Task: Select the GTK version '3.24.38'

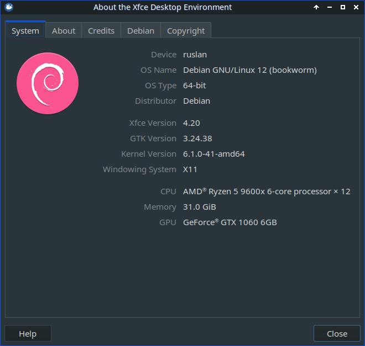Action: tap(197, 139)
